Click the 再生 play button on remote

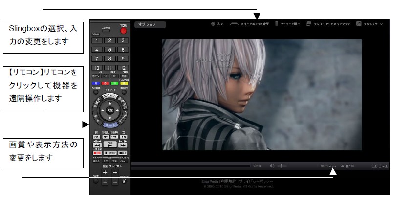point(110,144)
